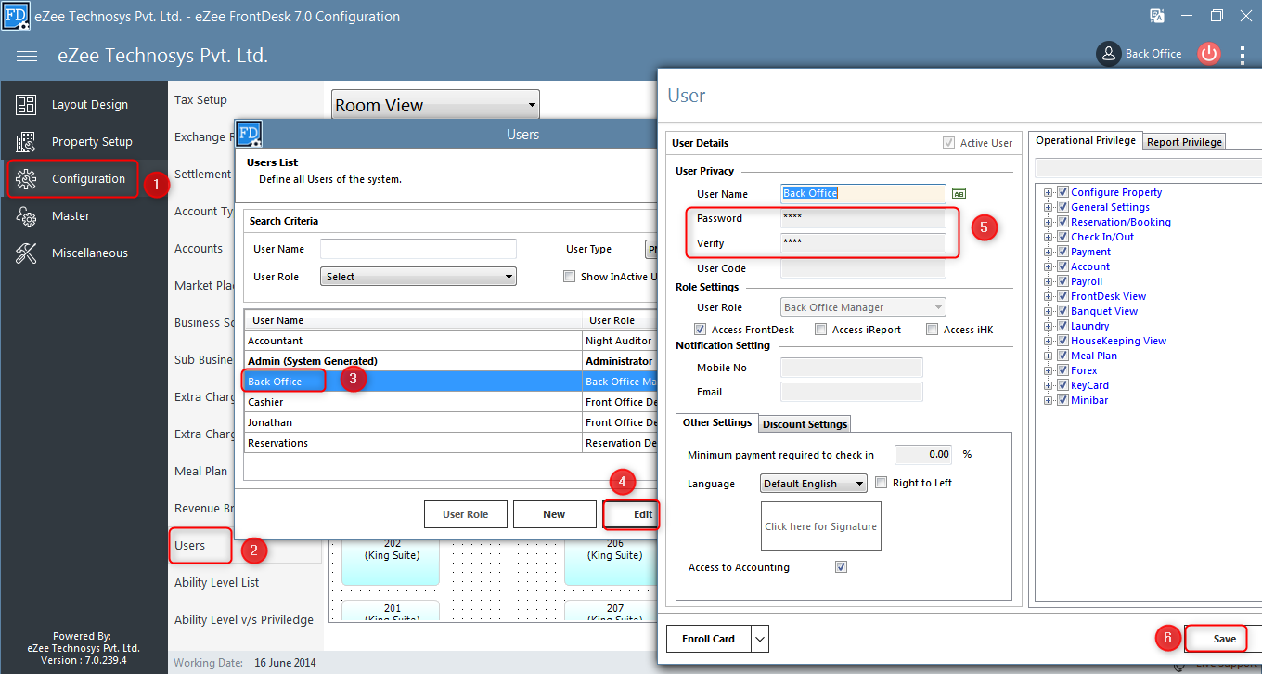Click the Back Office user avatar icon
This screenshot has width=1262, height=674.
click(1109, 54)
